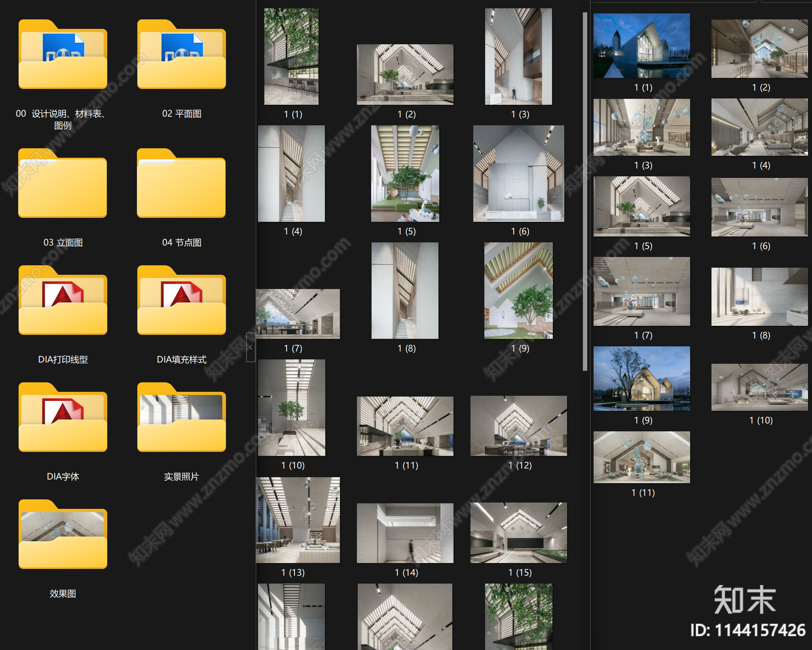812x650 pixels.
Task: Select right panel rendering 1 (3)
Action: [641, 127]
